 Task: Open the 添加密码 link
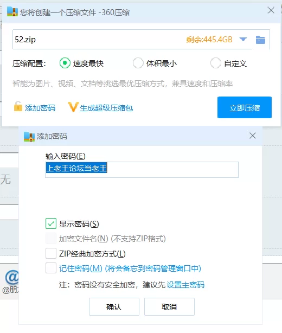(40, 108)
